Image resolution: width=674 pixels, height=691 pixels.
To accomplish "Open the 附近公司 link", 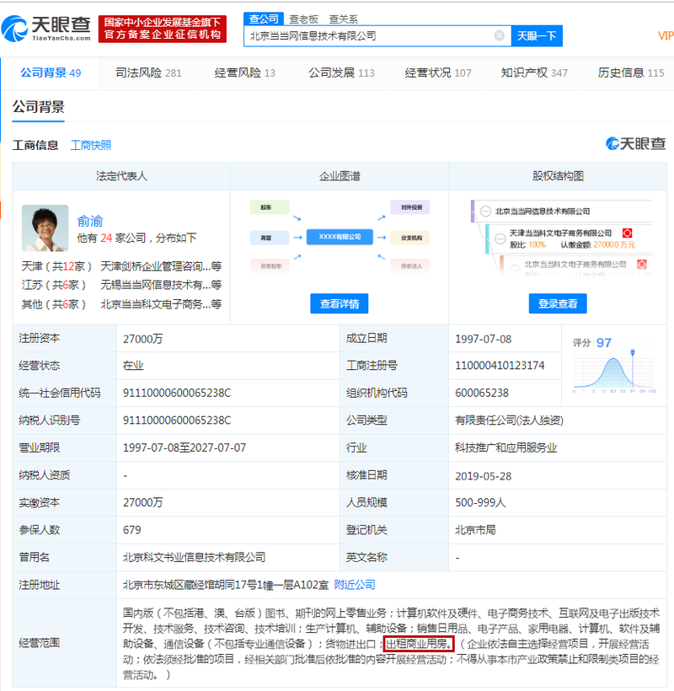I will click(x=355, y=585).
